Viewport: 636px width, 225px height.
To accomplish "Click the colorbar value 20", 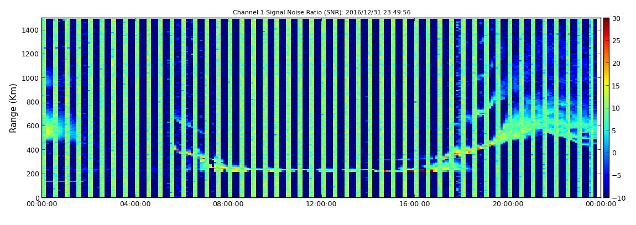I will pyautogui.click(x=617, y=63).
